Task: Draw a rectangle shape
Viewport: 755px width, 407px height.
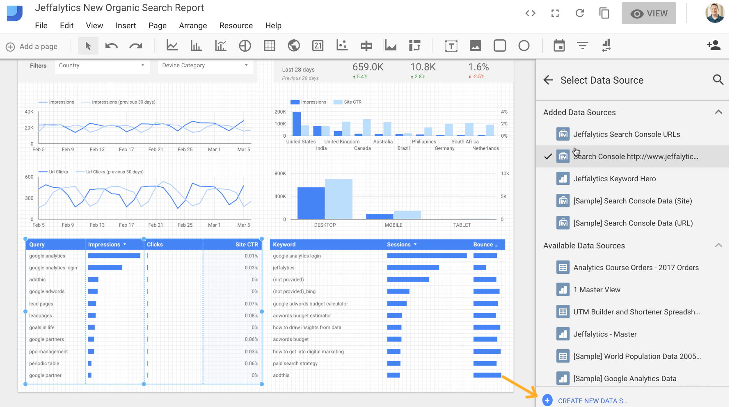Action: (500, 45)
